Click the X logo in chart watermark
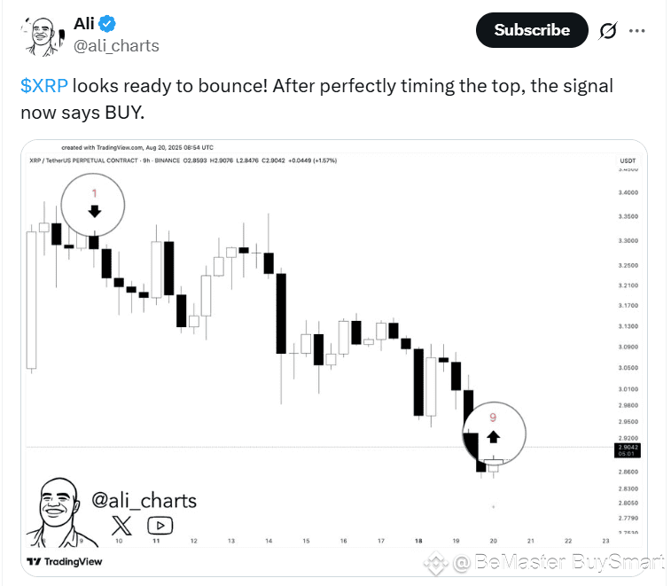This screenshot has width=671, height=586. 121,526
